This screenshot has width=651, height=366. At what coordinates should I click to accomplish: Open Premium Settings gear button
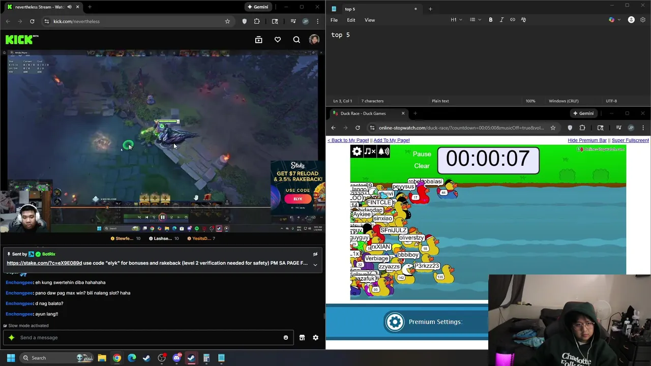[x=395, y=322]
